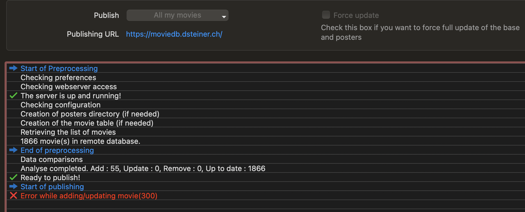
Task: Select the 1866 movie(s) in remote database line
Action: pyautogui.click(x=80, y=141)
